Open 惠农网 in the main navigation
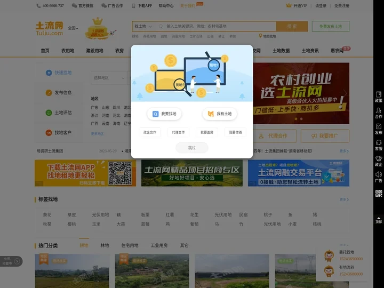 click(x=337, y=51)
